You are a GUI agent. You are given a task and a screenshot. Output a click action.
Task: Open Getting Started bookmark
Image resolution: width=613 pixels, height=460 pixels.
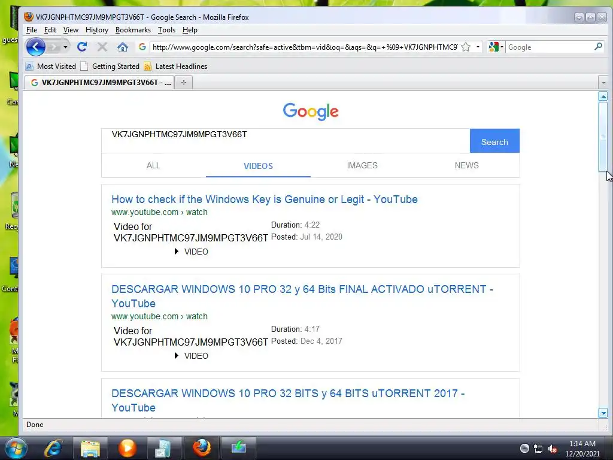110,66
